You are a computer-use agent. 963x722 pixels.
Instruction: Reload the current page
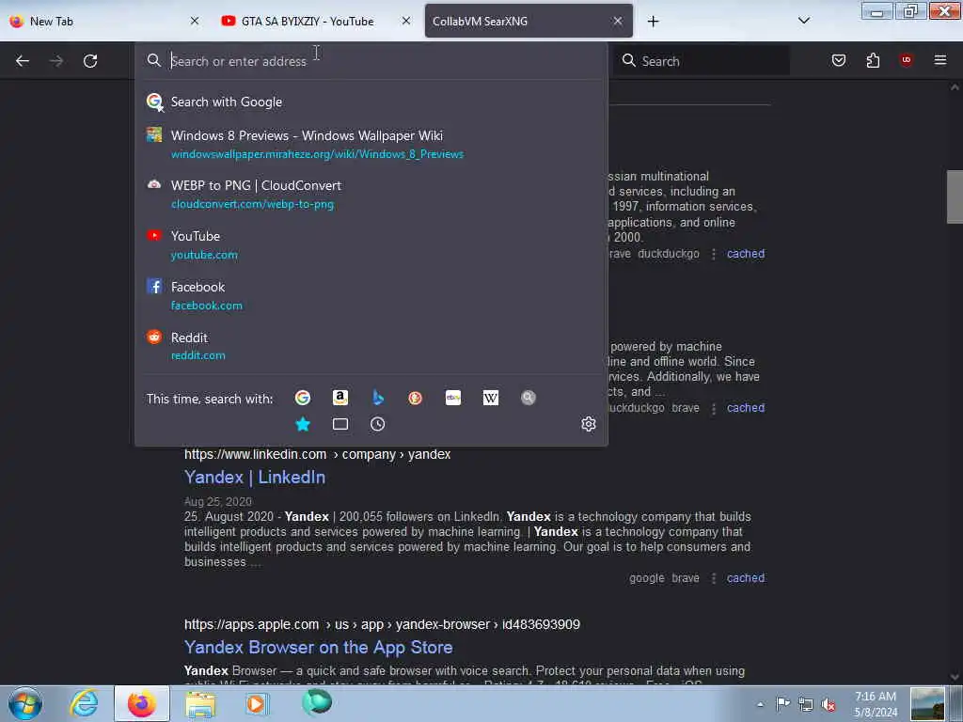coord(90,61)
